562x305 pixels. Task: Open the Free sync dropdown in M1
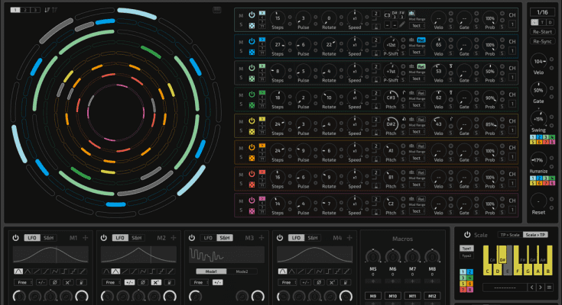pos(21,282)
